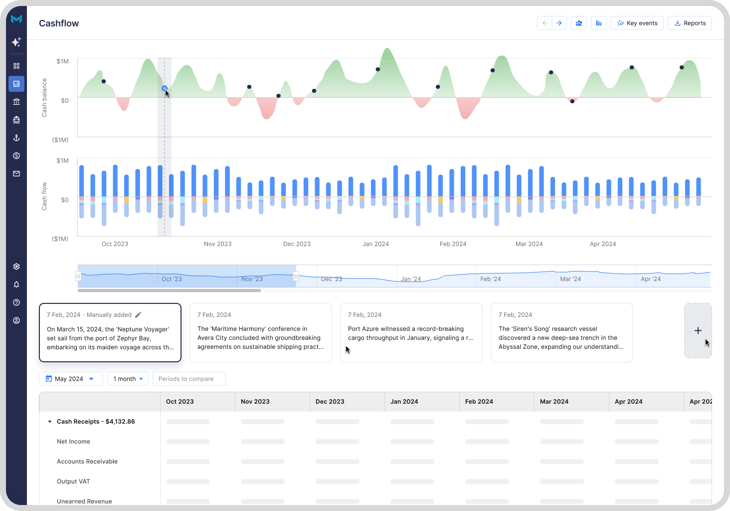730x511 pixels.
Task: Click the Reports download button
Action: click(690, 23)
